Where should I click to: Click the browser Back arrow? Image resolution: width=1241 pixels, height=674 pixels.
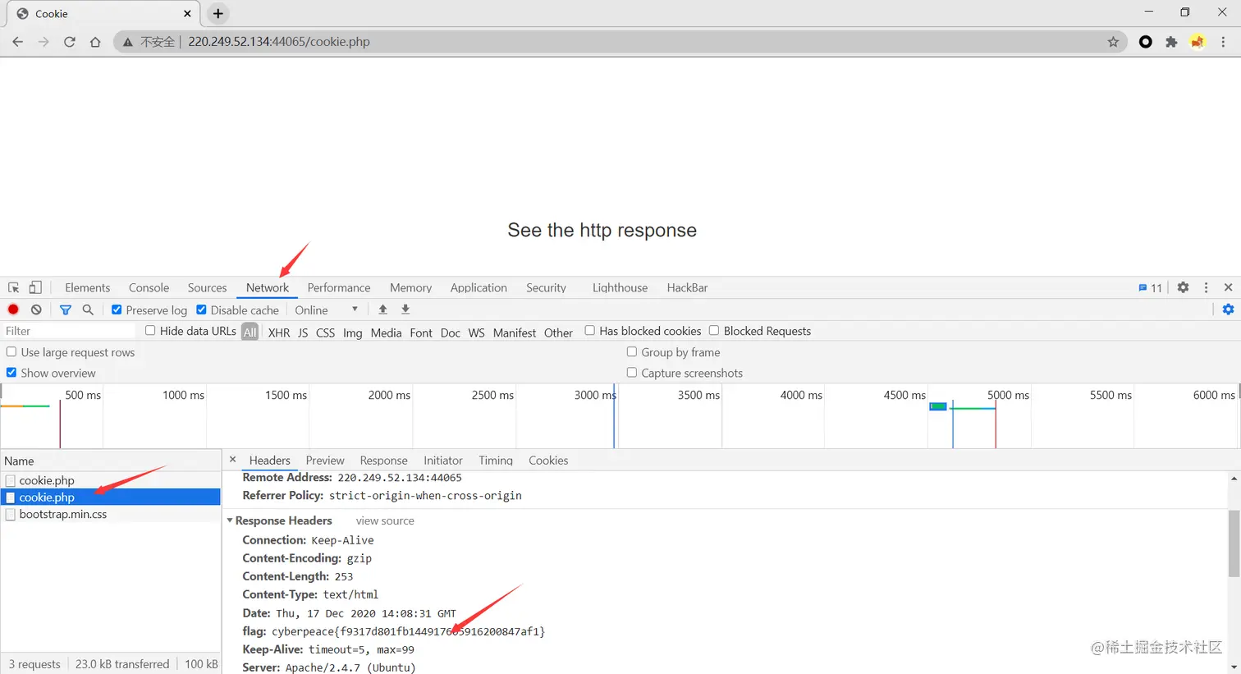click(x=18, y=42)
